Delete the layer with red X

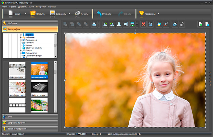click(x=144, y=24)
